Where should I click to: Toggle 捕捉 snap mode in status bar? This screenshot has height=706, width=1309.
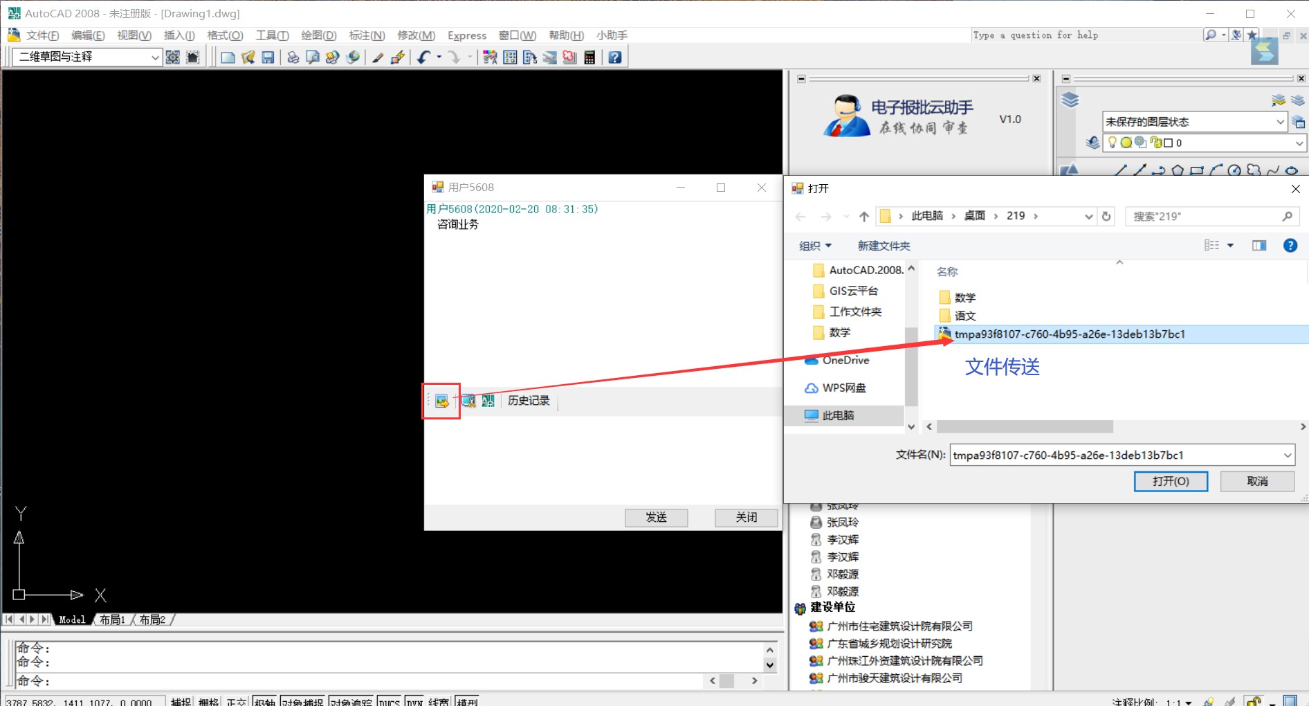pyautogui.click(x=181, y=701)
